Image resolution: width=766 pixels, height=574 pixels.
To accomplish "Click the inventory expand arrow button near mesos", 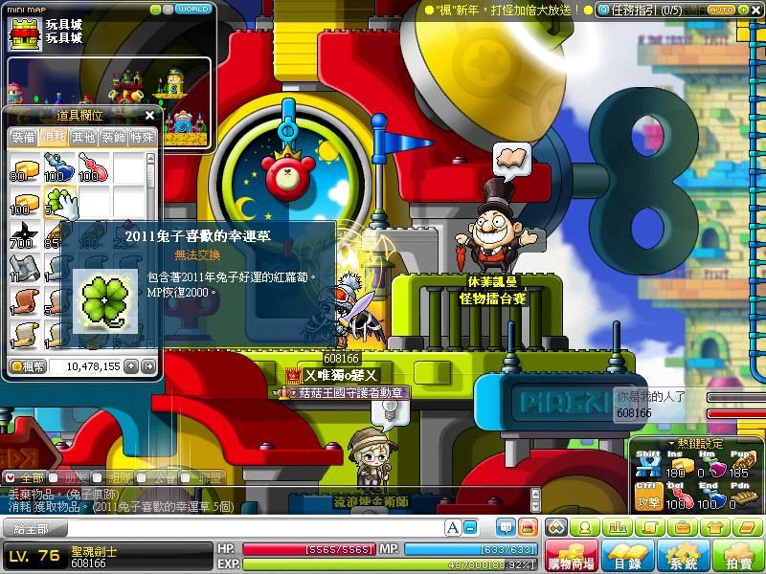I will [149, 366].
